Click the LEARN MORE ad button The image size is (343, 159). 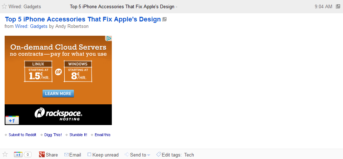58,93
